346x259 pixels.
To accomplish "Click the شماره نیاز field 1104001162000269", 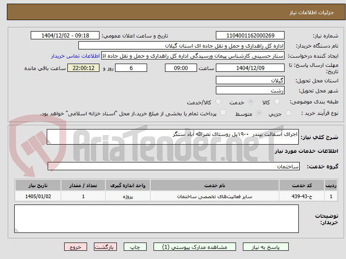I will tap(250, 36).
